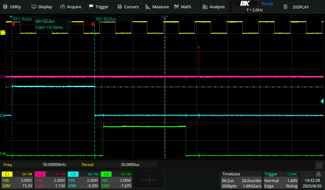Click the Freq measurement label

(x=8, y=165)
